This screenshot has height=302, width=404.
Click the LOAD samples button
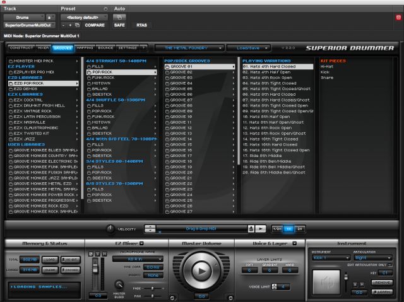tap(50, 260)
